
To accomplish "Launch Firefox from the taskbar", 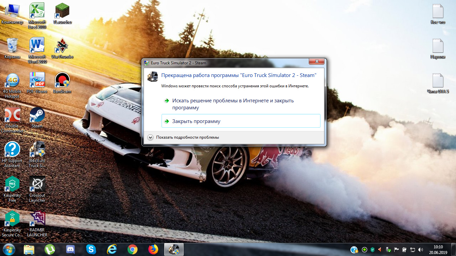I will tap(153, 249).
